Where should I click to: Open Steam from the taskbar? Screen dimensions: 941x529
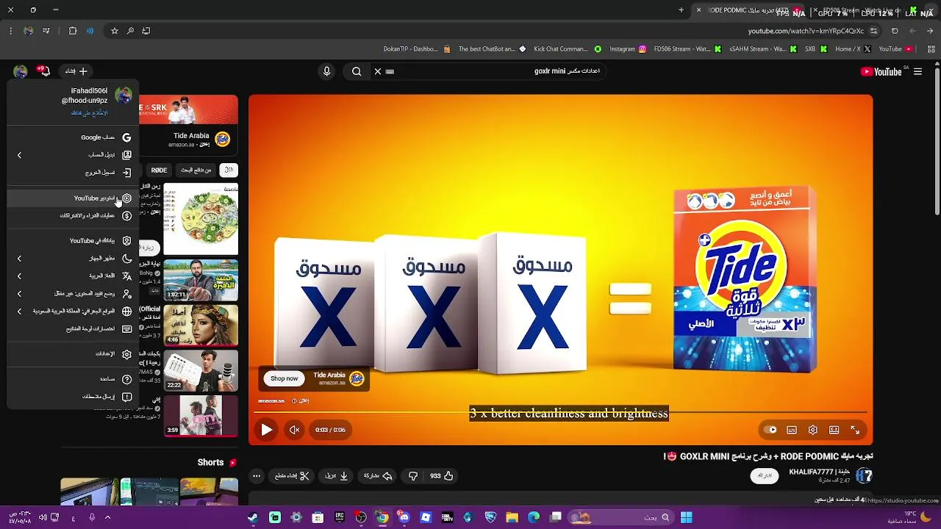point(253,517)
